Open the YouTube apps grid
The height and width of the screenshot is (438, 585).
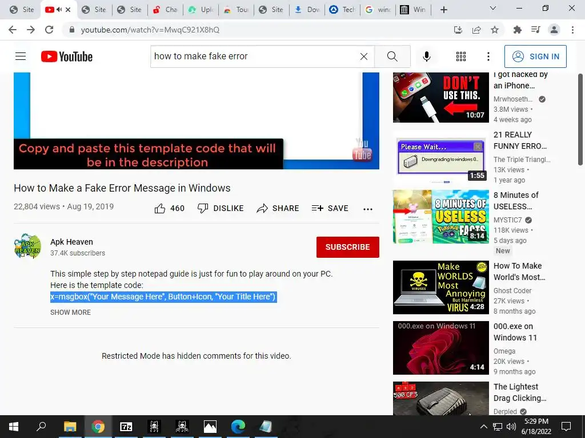pos(461,56)
